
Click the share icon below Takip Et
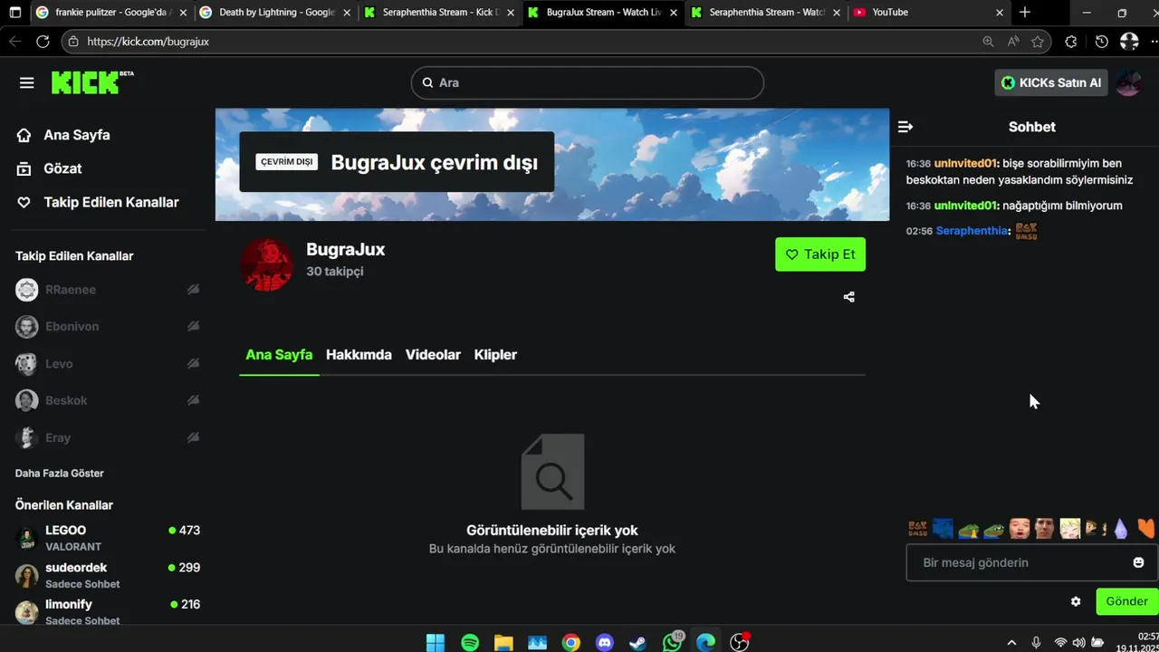[x=849, y=297]
